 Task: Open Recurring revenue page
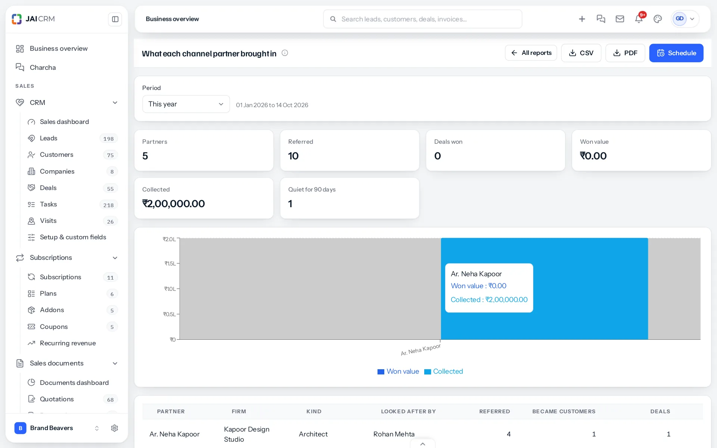[x=72, y=343]
